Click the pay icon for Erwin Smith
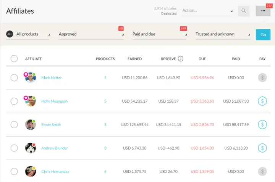 262,124
